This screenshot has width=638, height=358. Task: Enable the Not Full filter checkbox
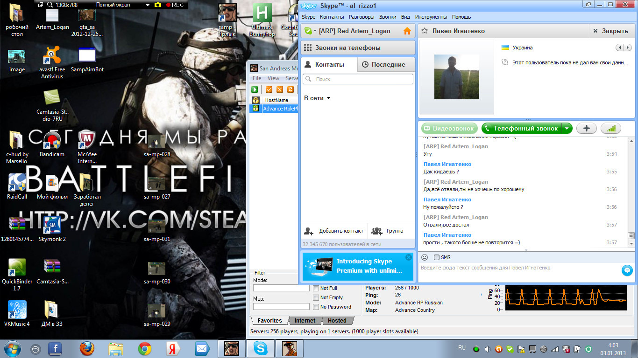tap(316, 288)
